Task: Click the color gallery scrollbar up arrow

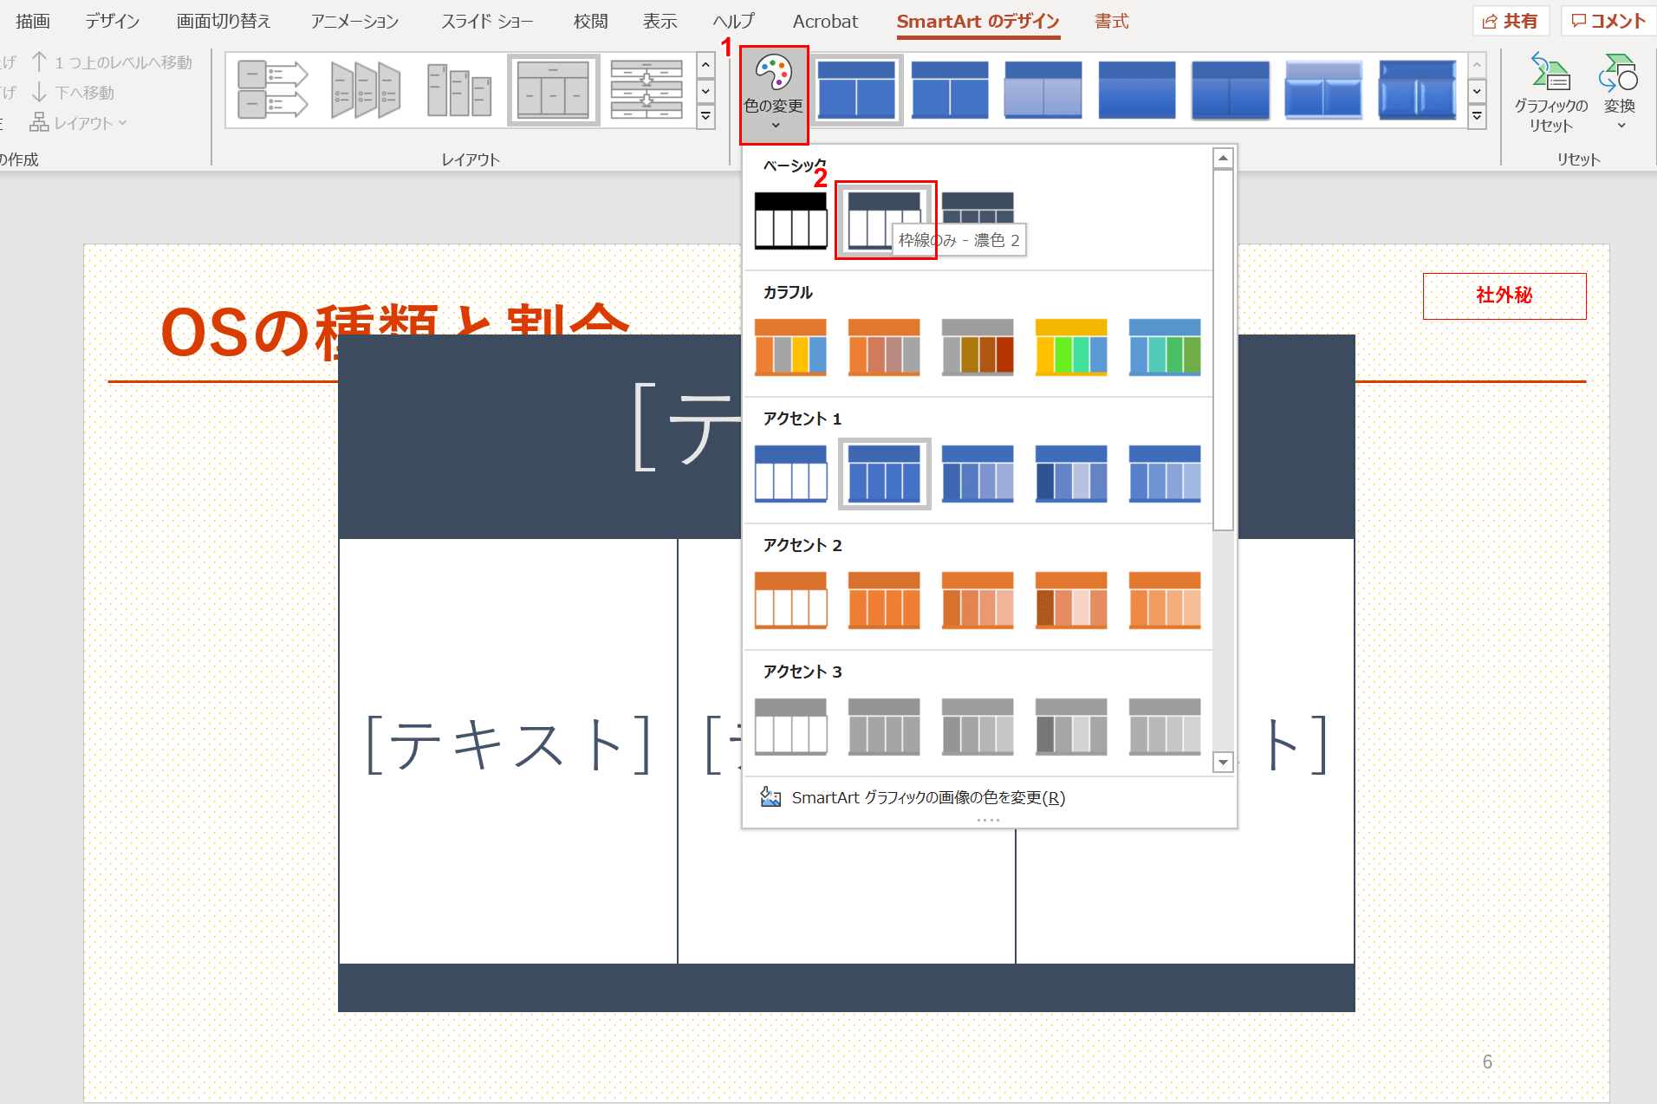Action: coord(1223,158)
